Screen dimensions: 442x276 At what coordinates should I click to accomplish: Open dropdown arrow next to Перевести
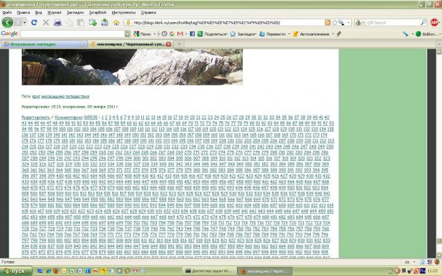[289, 34]
